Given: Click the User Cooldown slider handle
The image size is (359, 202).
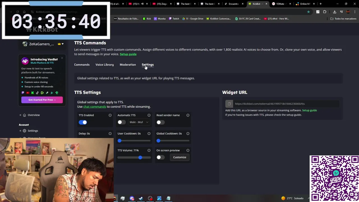Looking at the screenshot, I should tap(119, 141).
